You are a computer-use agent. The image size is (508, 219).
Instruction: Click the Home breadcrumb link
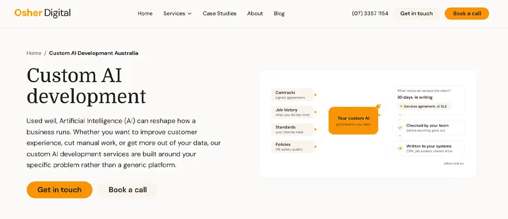click(x=34, y=53)
